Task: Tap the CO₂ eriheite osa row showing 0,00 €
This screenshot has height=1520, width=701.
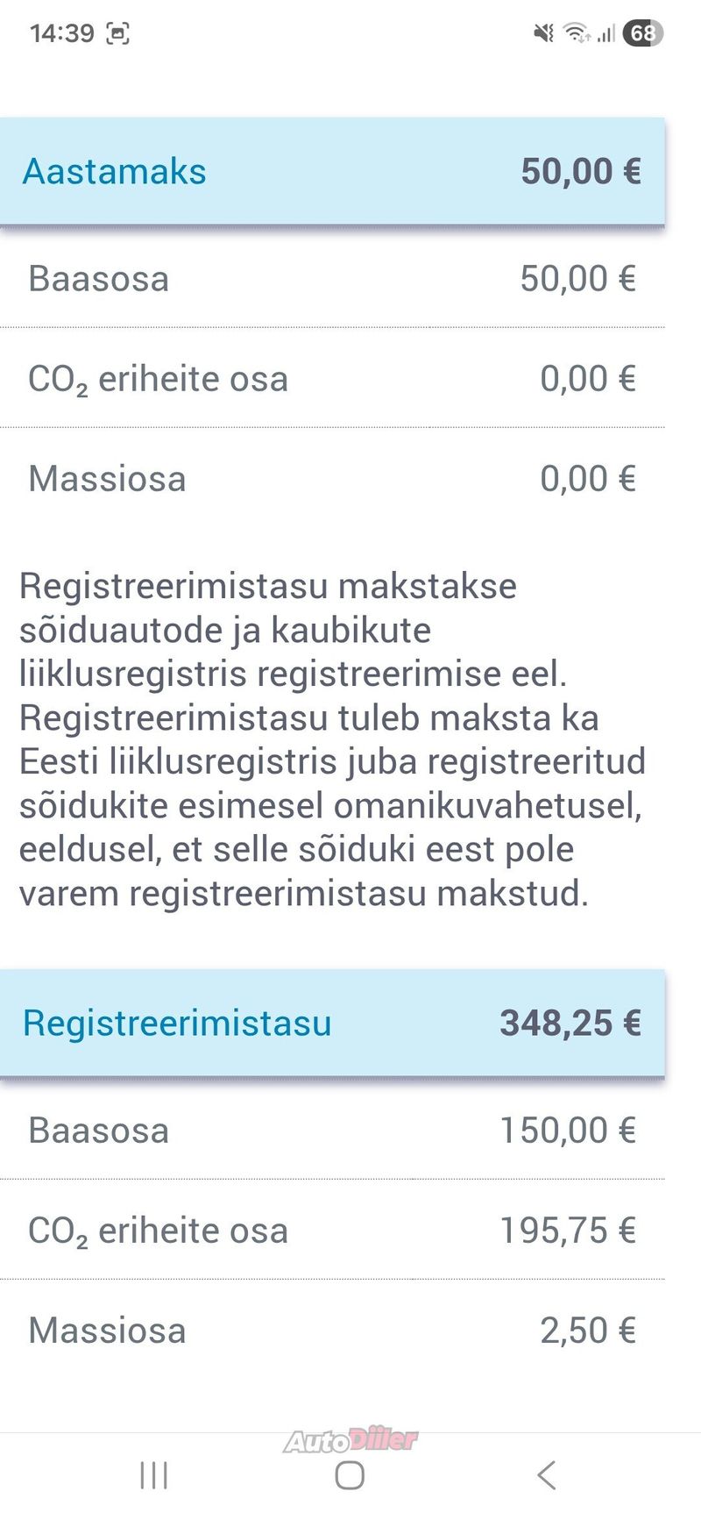Action: [x=331, y=379]
